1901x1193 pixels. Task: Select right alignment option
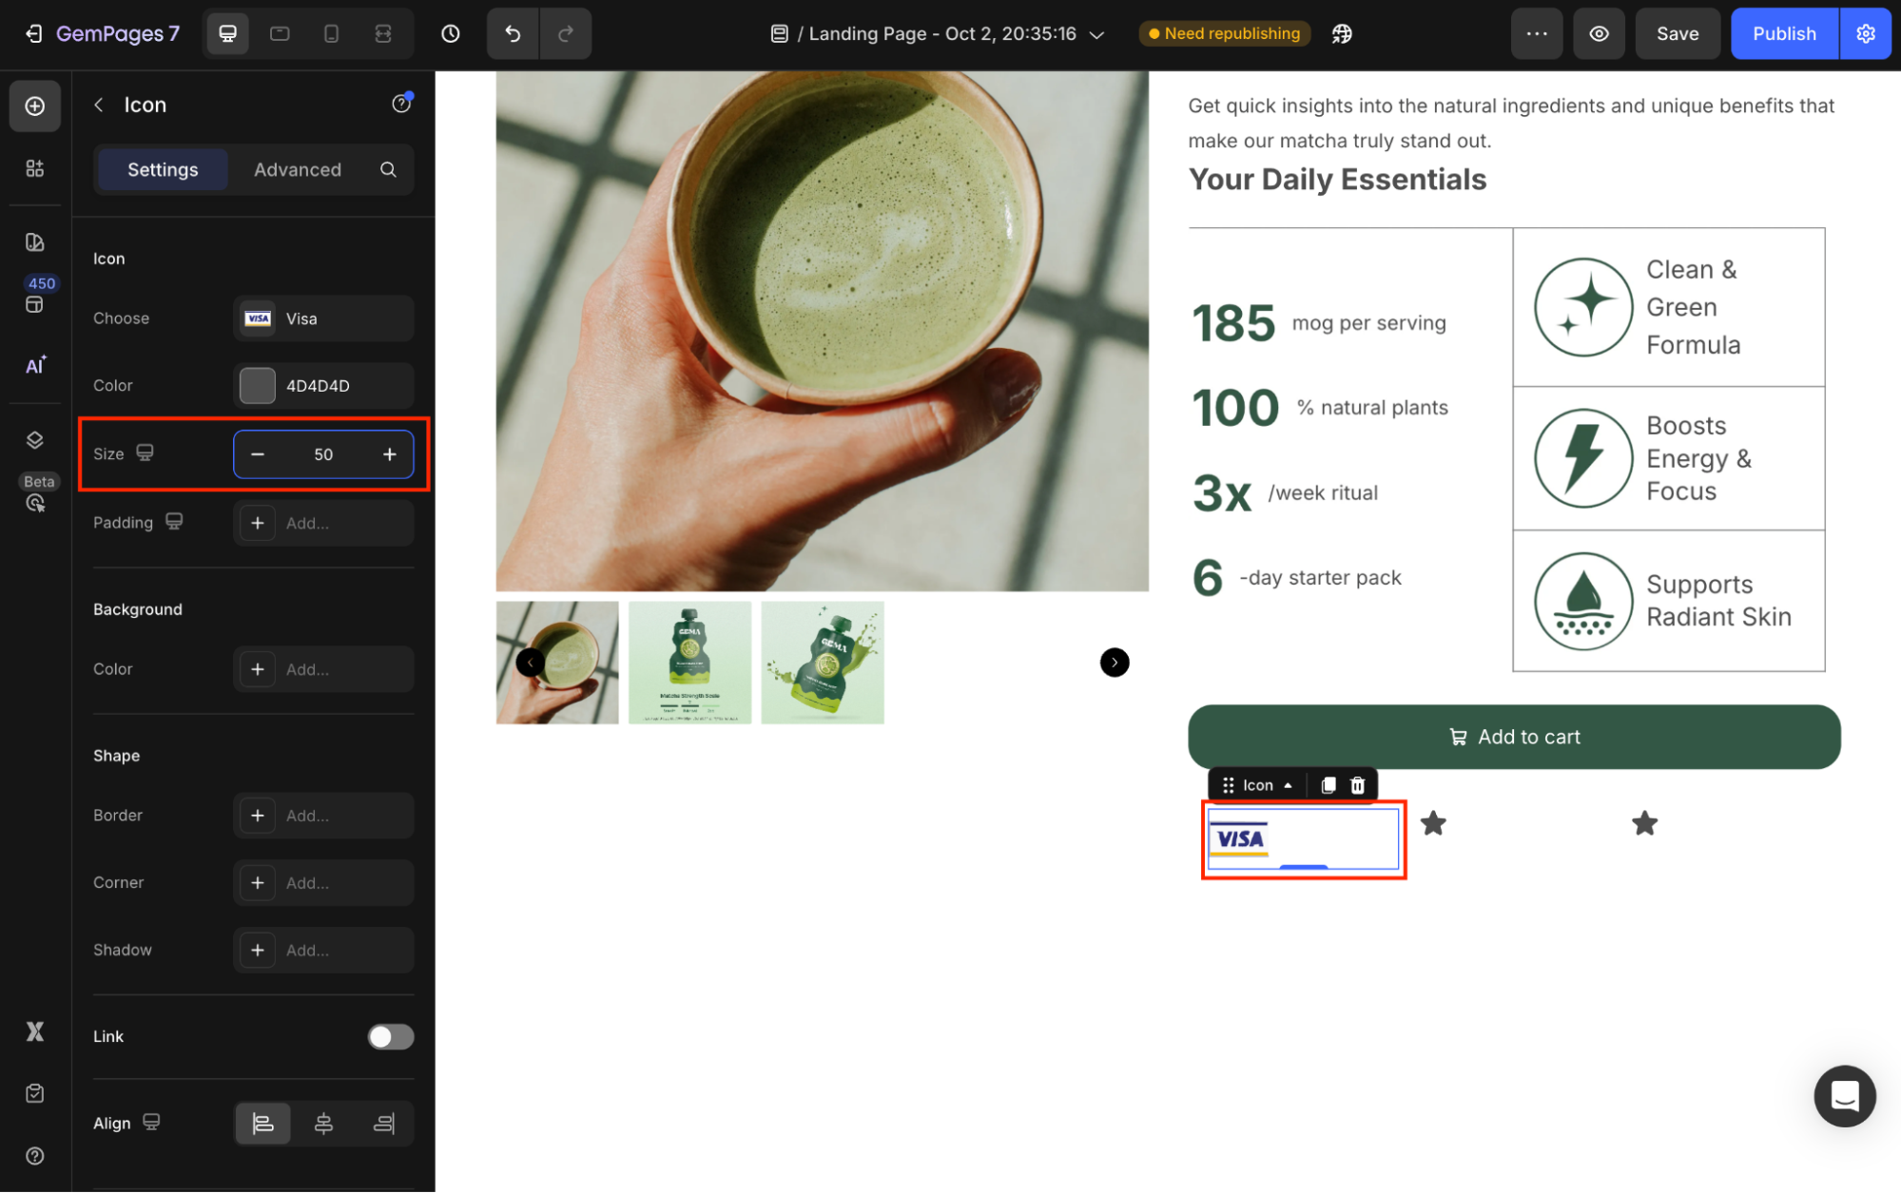[x=384, y=1124]
